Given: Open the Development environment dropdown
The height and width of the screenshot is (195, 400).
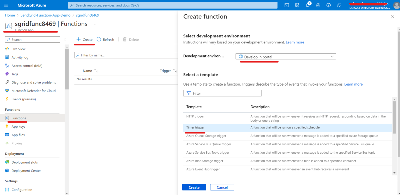Looking at the screenshot, I should pos(285,56).
